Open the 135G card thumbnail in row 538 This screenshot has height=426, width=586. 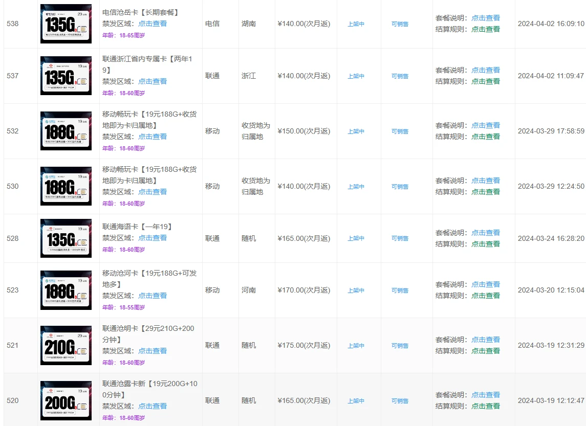pyautogui.click(x=66, y=24)
